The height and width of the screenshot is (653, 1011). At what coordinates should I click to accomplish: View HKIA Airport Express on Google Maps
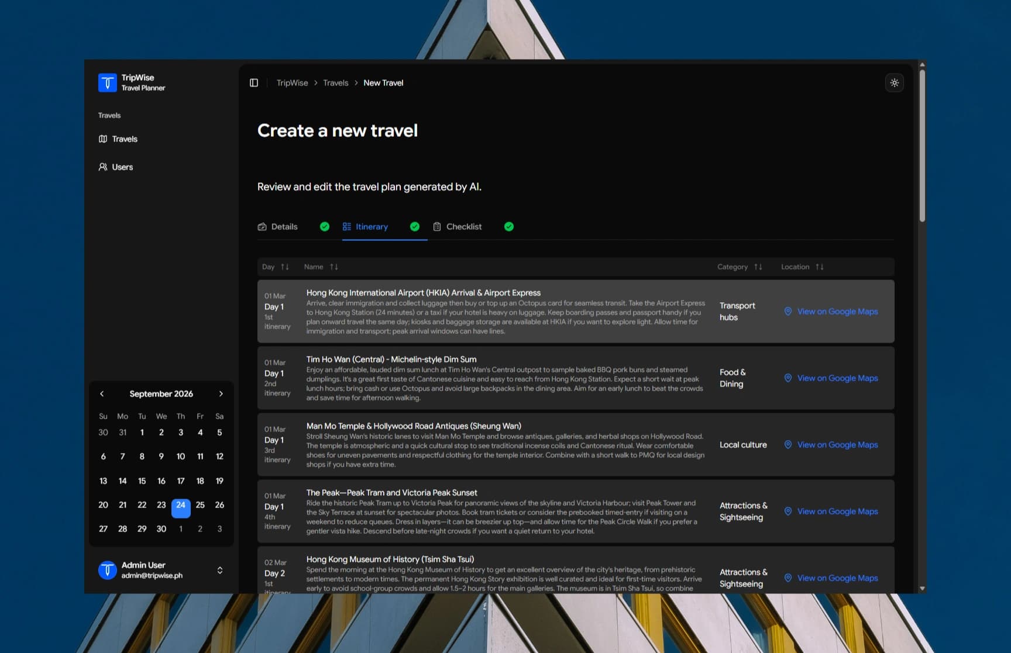coord(831,312)
